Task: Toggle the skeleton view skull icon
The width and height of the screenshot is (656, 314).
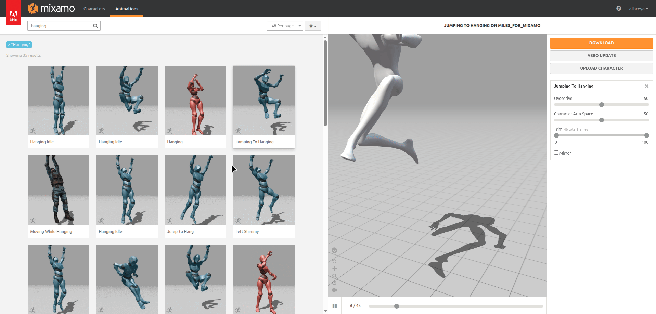Action: click(x=334, y=250)
